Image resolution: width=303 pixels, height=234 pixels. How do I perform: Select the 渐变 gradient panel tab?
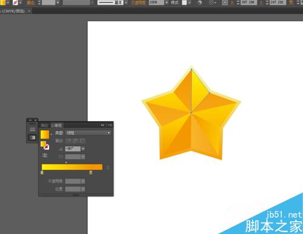pyautogui.click(x=58, y=125)
